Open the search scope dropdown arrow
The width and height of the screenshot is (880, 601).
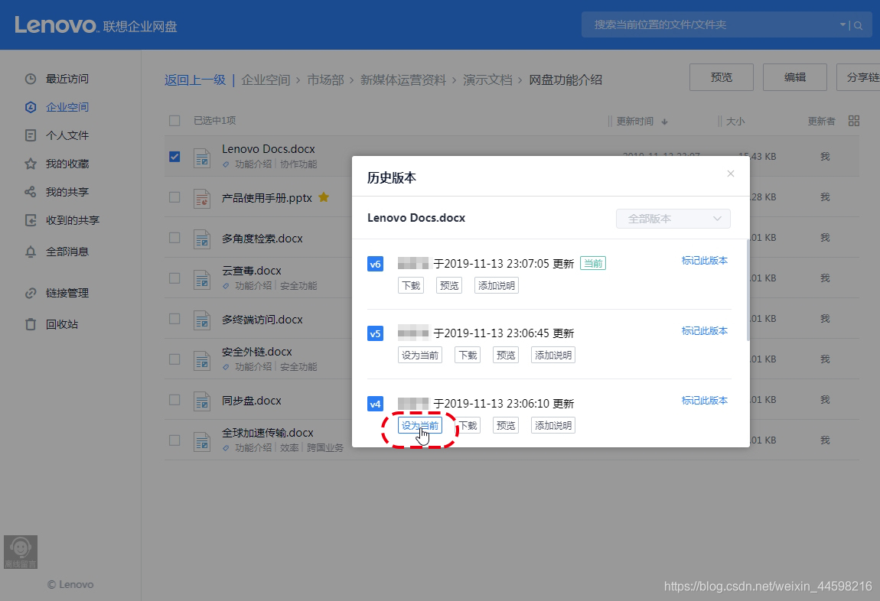point(843,24)
